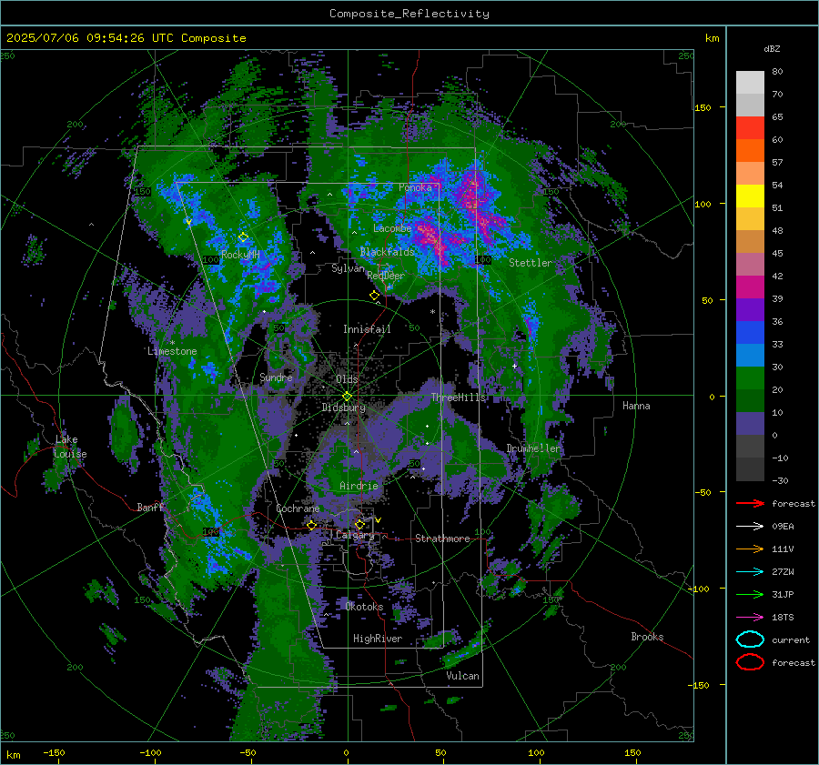Click the ThreeHills label

[x=458, y=398]
